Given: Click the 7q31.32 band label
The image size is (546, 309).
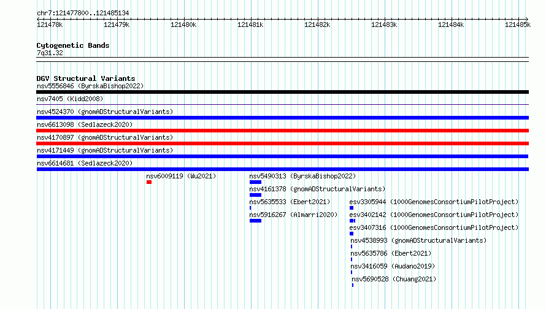Looking at the screenshot, I should tap(50, 53).
